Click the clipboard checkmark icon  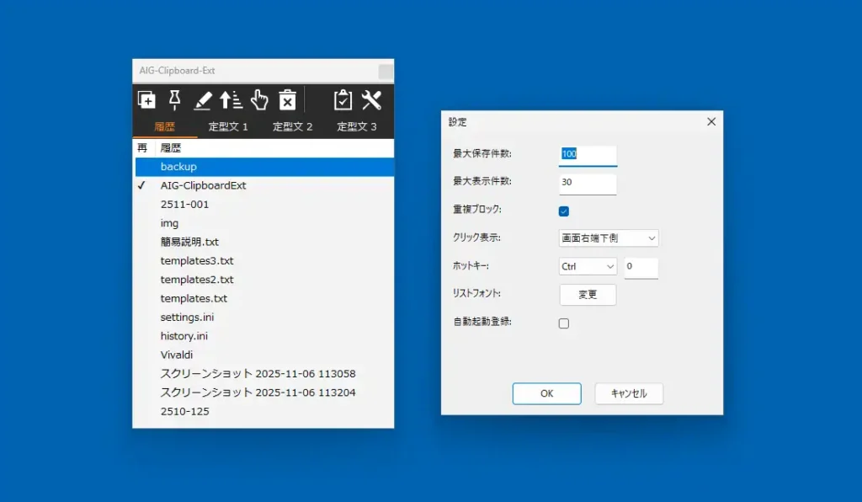343,100
